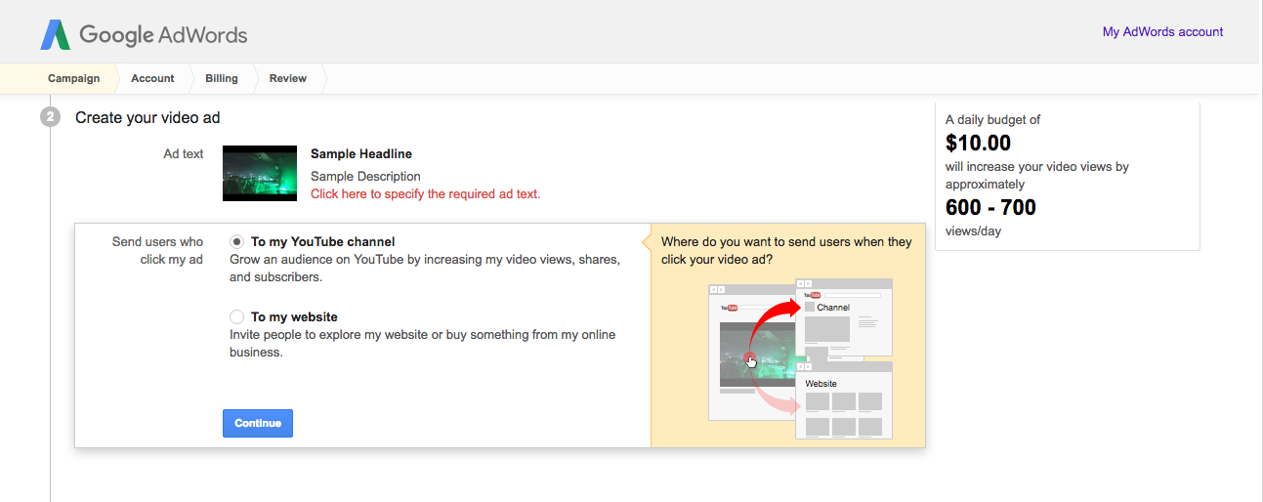The width and height of the screenshot is (1263, 502).
Task: Select the To my YouTube channel option
Action: (236, 241)
